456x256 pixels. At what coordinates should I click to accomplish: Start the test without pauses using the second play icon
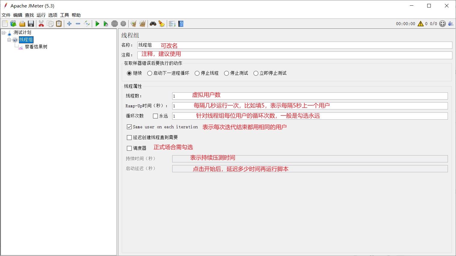tap(106, 24)
